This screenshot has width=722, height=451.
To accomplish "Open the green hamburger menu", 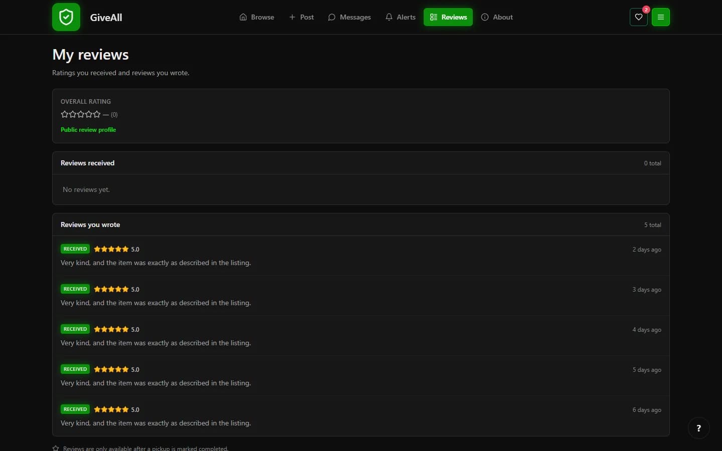I will click(x=661, y=17).
